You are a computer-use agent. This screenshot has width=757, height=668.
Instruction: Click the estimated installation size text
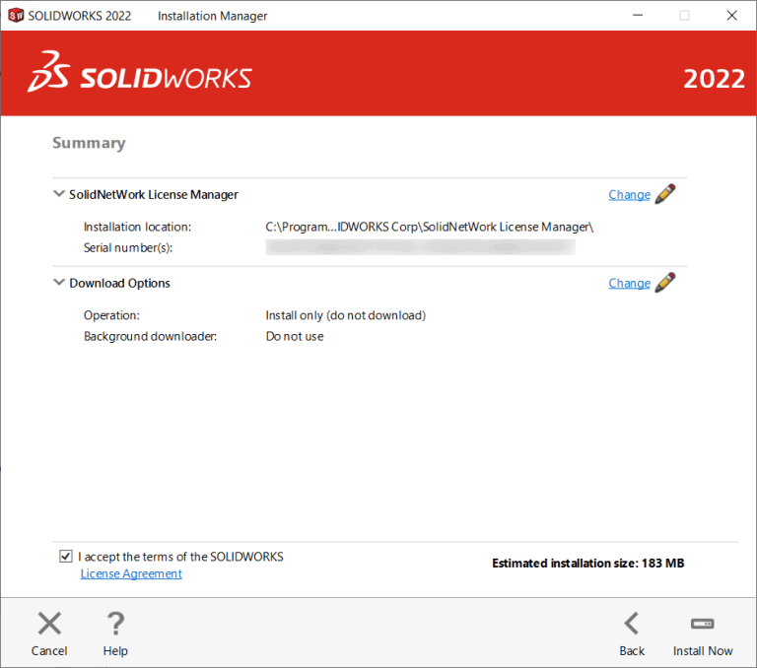click(x=587, y=564)
